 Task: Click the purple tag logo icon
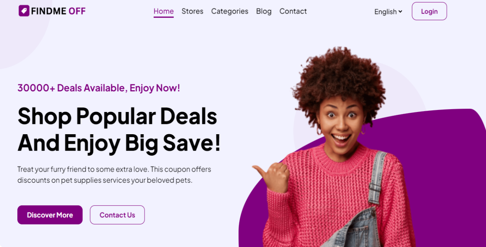(x=24, y=11)
